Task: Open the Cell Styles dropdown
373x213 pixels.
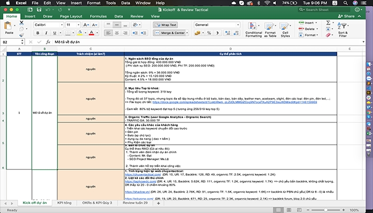Action: click(x=285, y=29)
